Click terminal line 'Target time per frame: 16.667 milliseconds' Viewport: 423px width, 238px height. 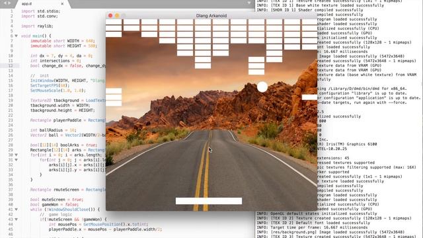tap(312, 227)
